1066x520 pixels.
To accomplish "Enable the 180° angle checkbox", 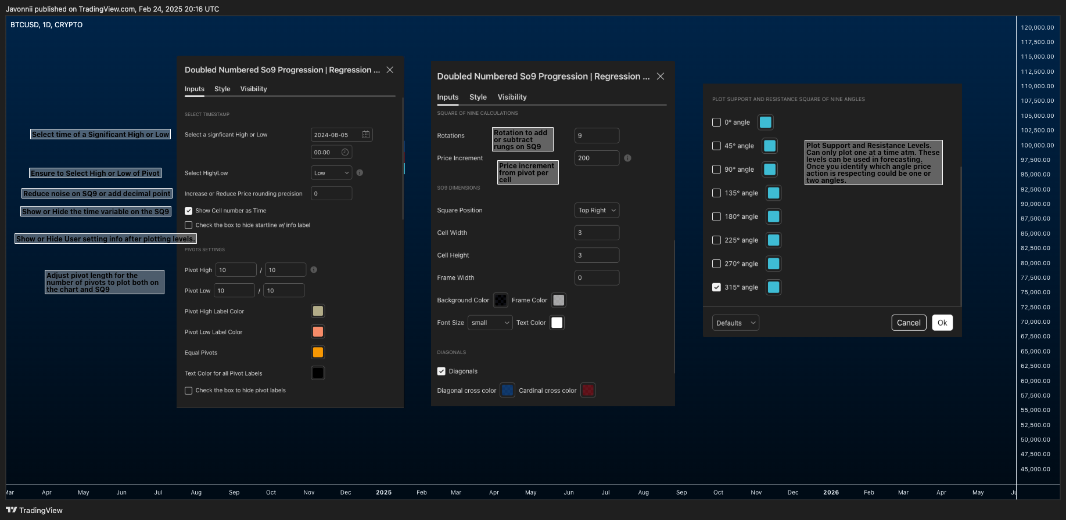I will [716, 216].
